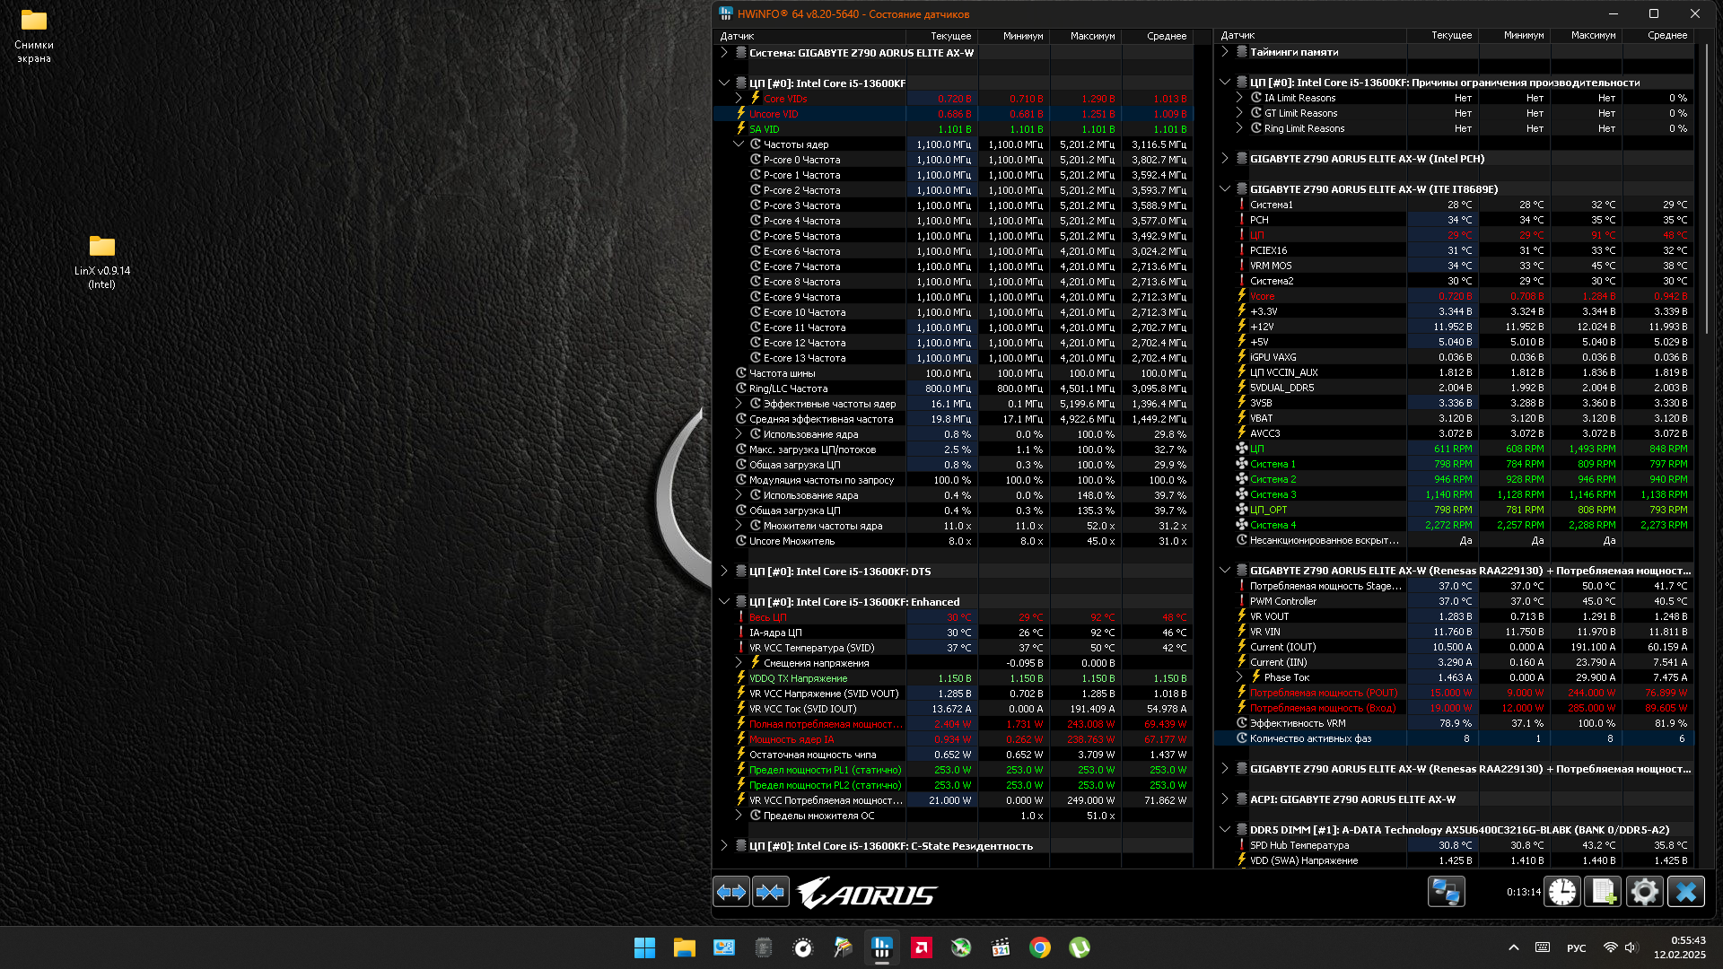Collapse the Частоты ядер frequency list
This screenshot has height=969, width=1723.
click(x=739, y=144)
